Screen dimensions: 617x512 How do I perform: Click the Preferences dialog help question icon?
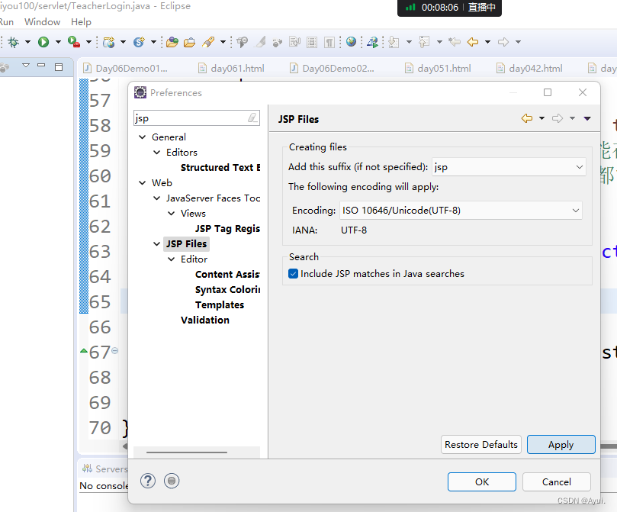coord(148,481)
